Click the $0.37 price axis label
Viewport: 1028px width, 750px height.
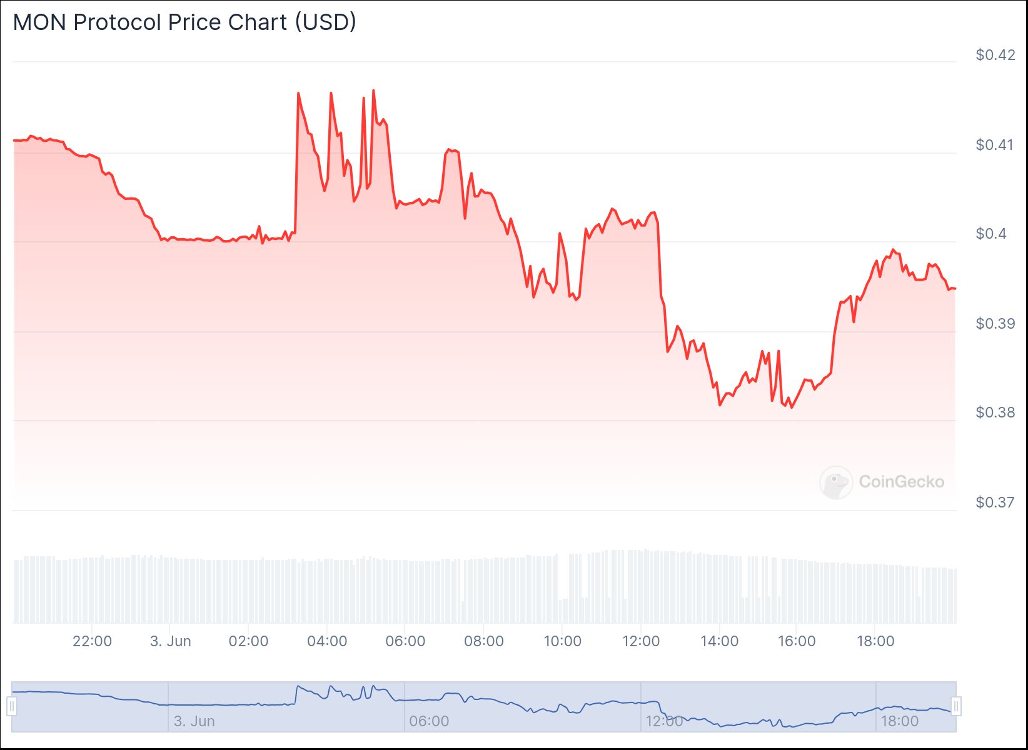995,502
